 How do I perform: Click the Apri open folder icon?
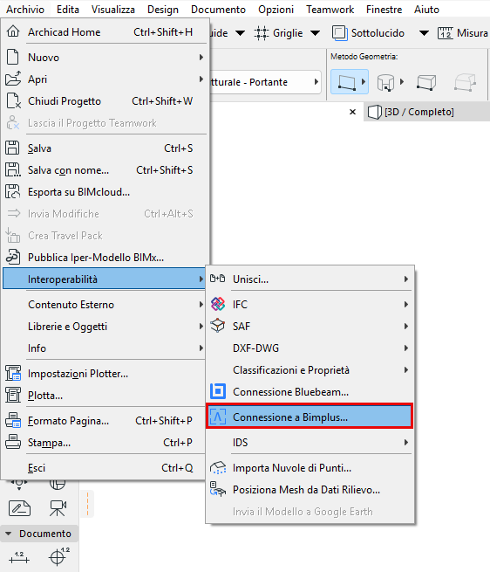(13, 79)
